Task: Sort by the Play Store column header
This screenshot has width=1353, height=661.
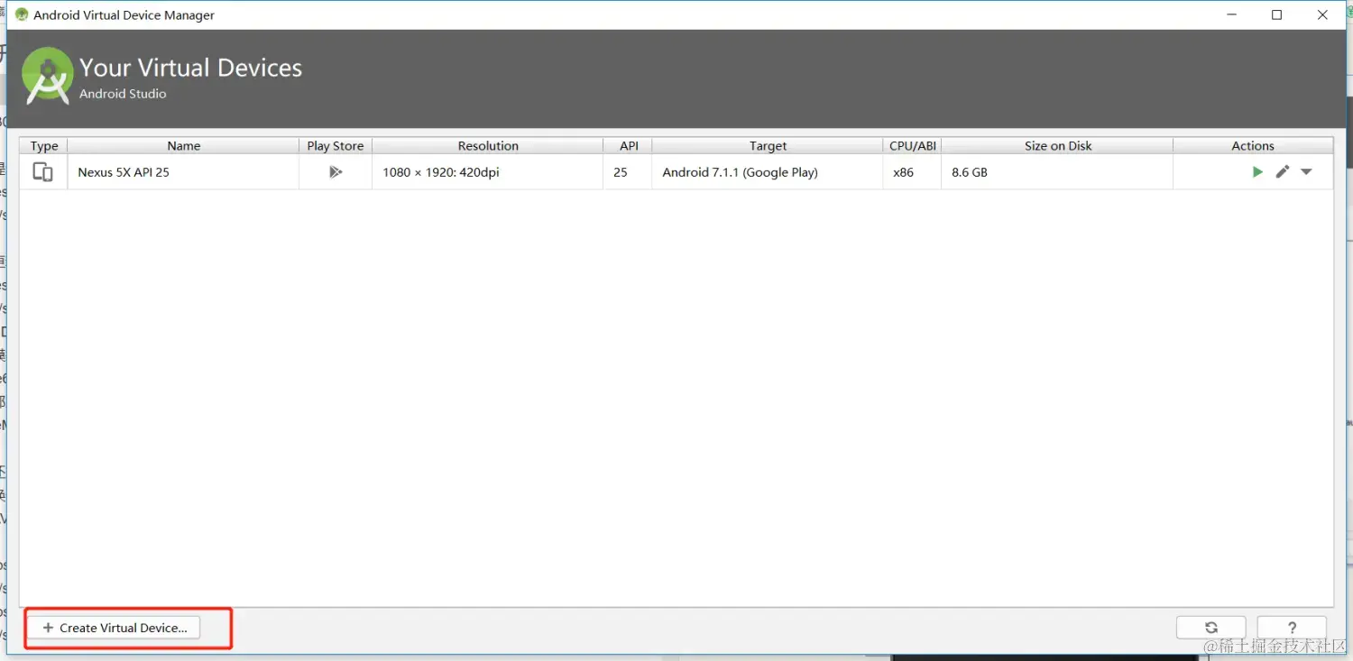Action: coord(336,145)
